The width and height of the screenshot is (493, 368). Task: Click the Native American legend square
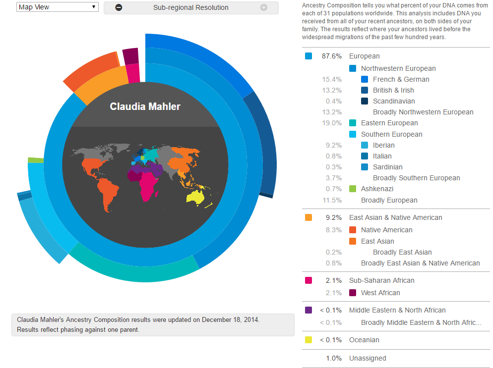coord(353,230)
